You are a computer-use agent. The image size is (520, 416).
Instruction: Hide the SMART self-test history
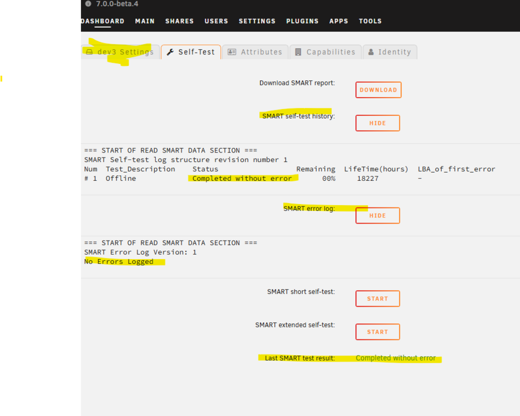click(378, 123)
